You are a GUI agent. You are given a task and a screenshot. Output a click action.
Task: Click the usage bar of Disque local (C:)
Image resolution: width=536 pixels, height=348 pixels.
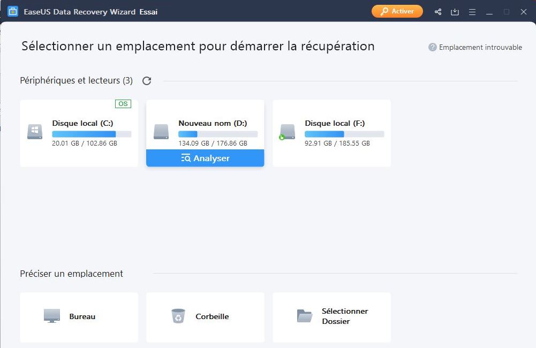[92, 134]
